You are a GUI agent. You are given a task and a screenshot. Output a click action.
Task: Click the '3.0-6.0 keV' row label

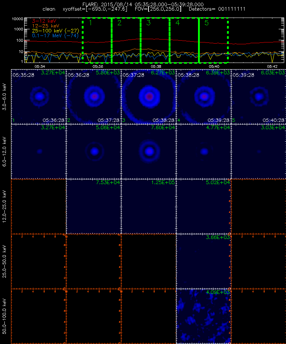4,97
